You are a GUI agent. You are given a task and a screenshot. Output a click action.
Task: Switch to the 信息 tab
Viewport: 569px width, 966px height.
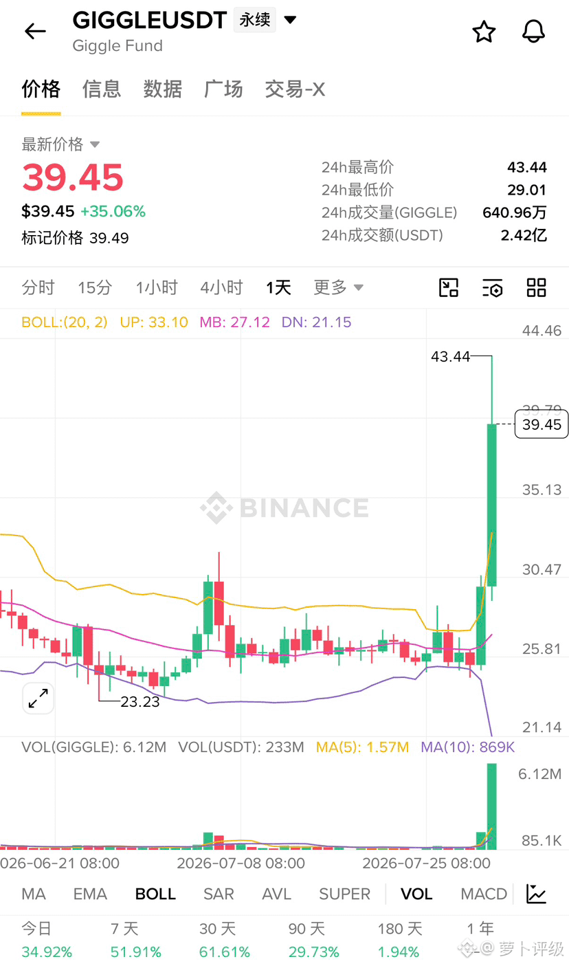tap(102, 89)
